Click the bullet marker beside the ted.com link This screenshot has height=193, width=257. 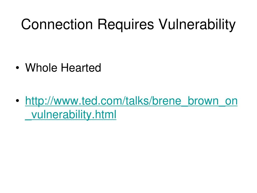[x=17, y=101]
